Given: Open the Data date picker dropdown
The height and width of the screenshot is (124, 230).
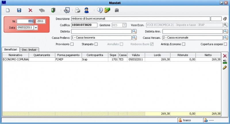Looking at the screenshot, I should 36,28.
